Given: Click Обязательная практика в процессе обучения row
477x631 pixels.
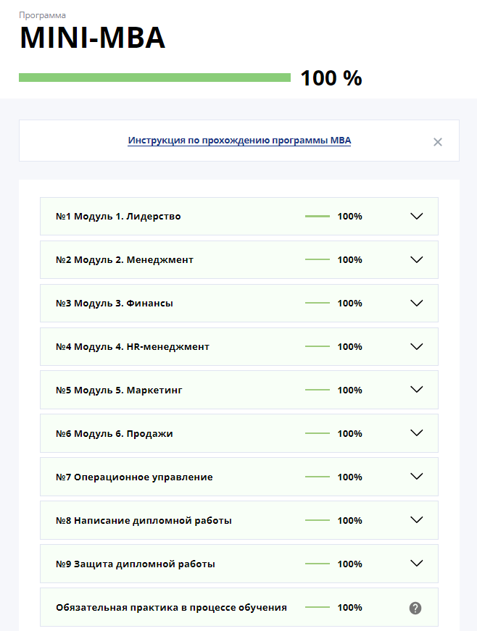Looking at the screenshot, I should coord(239,607).
